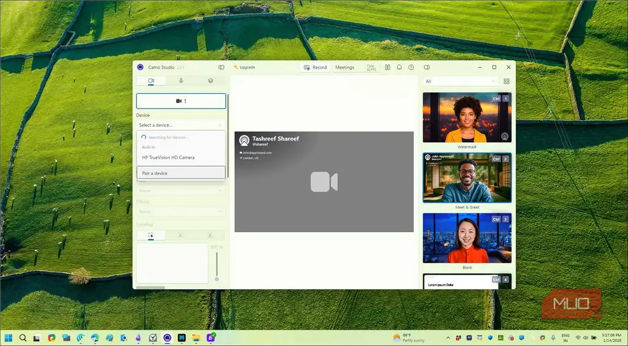Click the ENG IN language indicator
Viewport: 628px width, 346px height.
pos(565,338)
